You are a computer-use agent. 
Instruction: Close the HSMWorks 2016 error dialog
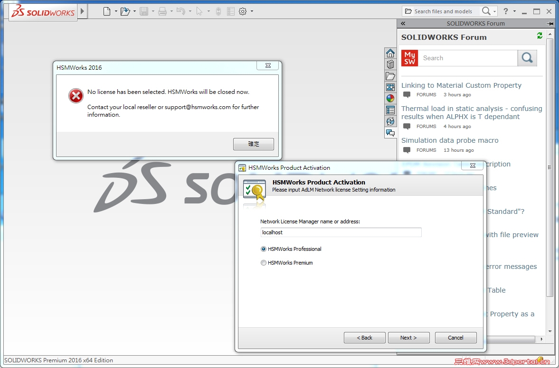click(268, 65)
